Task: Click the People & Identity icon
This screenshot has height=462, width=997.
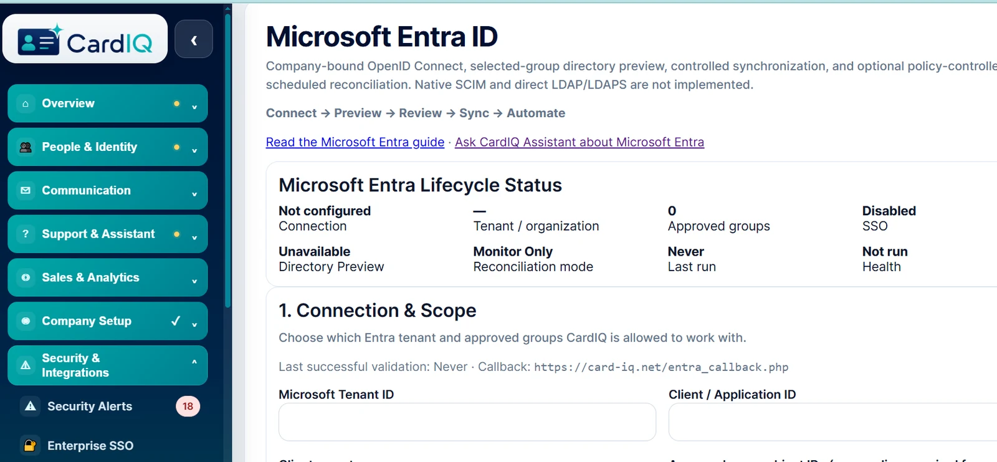Action: coord(26,147)
